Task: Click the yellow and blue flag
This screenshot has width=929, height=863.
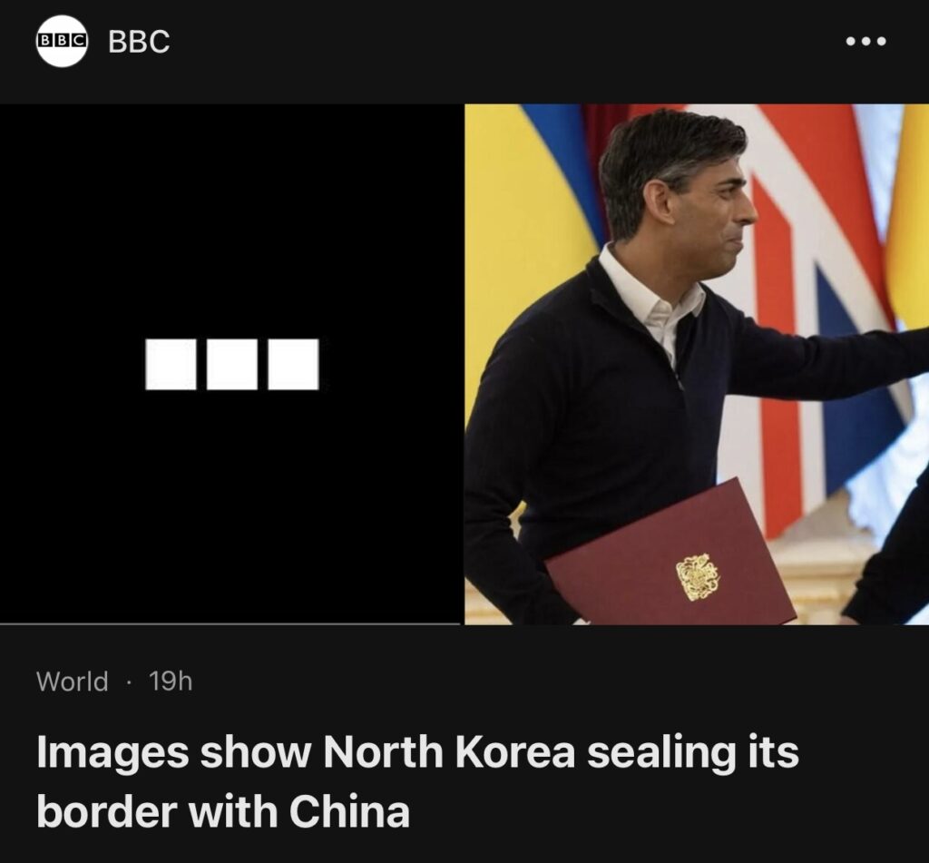Action: [x=530, y=249]
